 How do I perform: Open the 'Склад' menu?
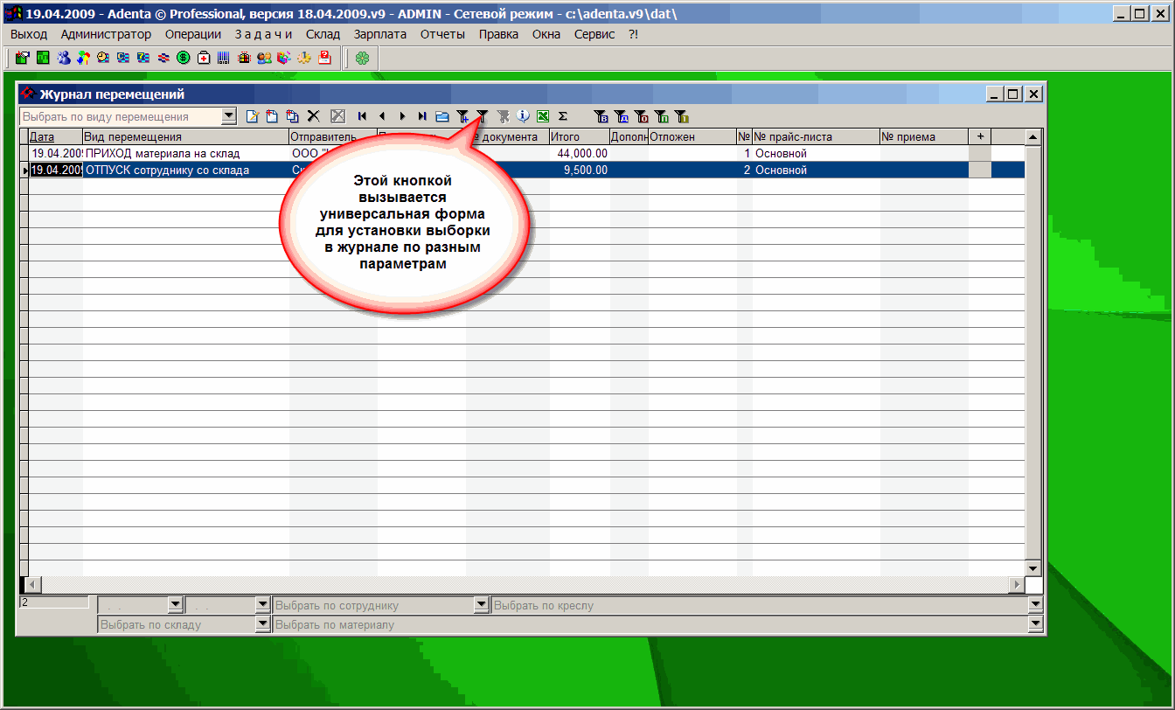click(x=323, y=34)
